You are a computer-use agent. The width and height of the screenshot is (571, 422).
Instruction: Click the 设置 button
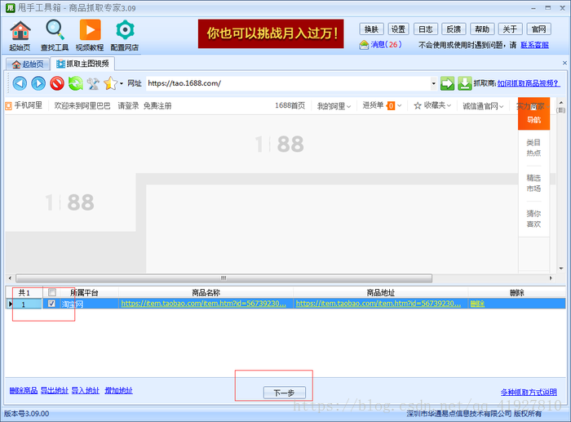click(x=398, y=29)
